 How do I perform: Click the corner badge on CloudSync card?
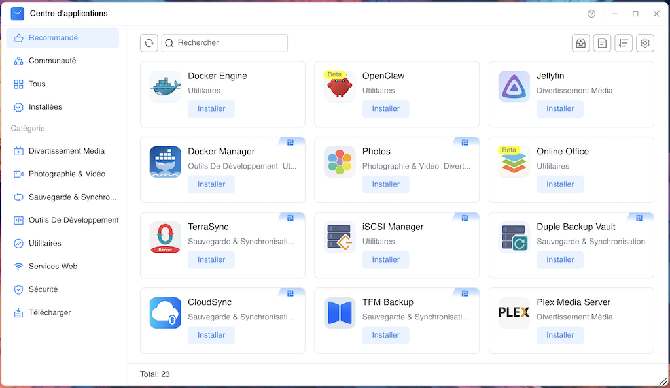click(x=291, y=293)
